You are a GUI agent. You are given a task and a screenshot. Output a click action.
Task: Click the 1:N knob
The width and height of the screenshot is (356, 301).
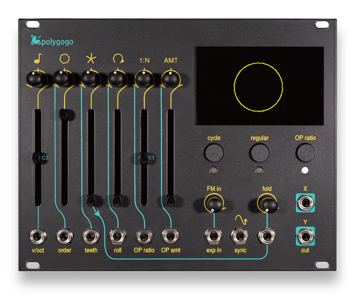[143, 78]
